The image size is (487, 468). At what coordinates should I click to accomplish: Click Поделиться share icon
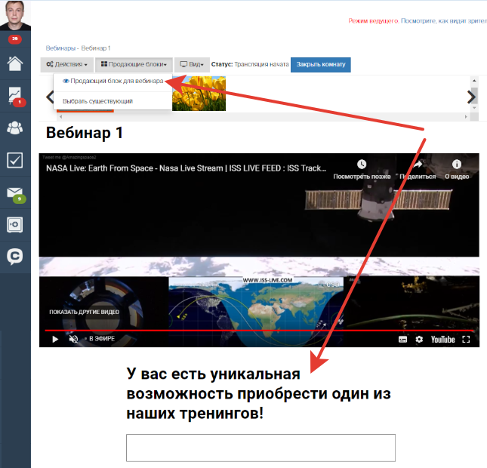click(418, 164)
